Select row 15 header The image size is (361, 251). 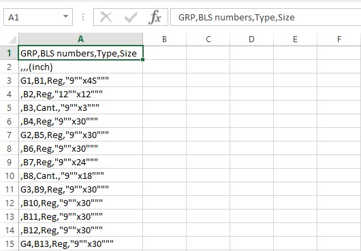click(10, 244)
